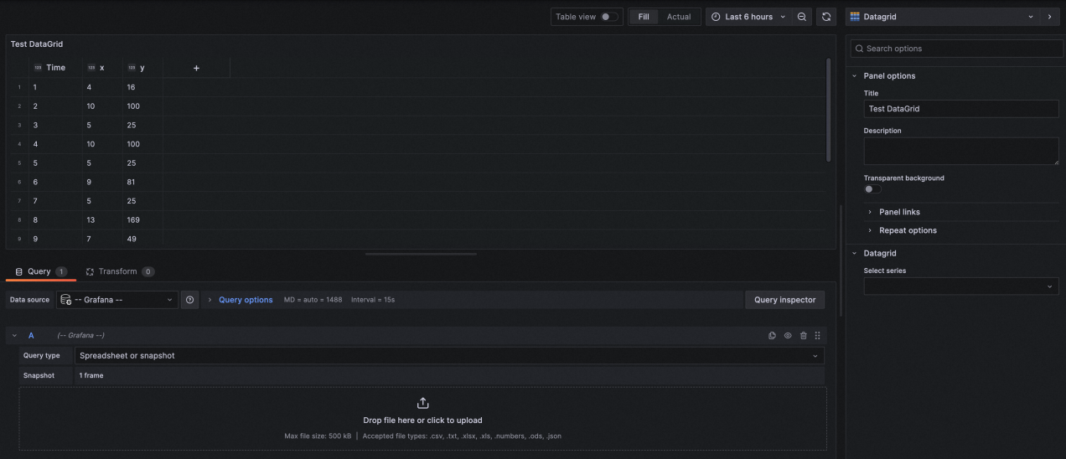The image size is (1066, 459).
Task: Click the panel resize handle bar
Action: coord(421,254)
